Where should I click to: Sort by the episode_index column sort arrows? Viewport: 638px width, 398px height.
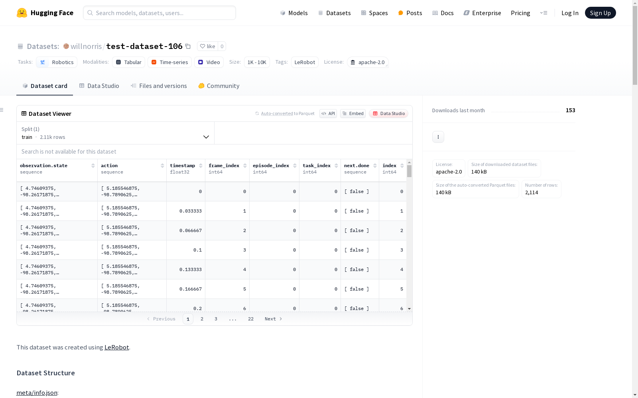coord(295,166)
